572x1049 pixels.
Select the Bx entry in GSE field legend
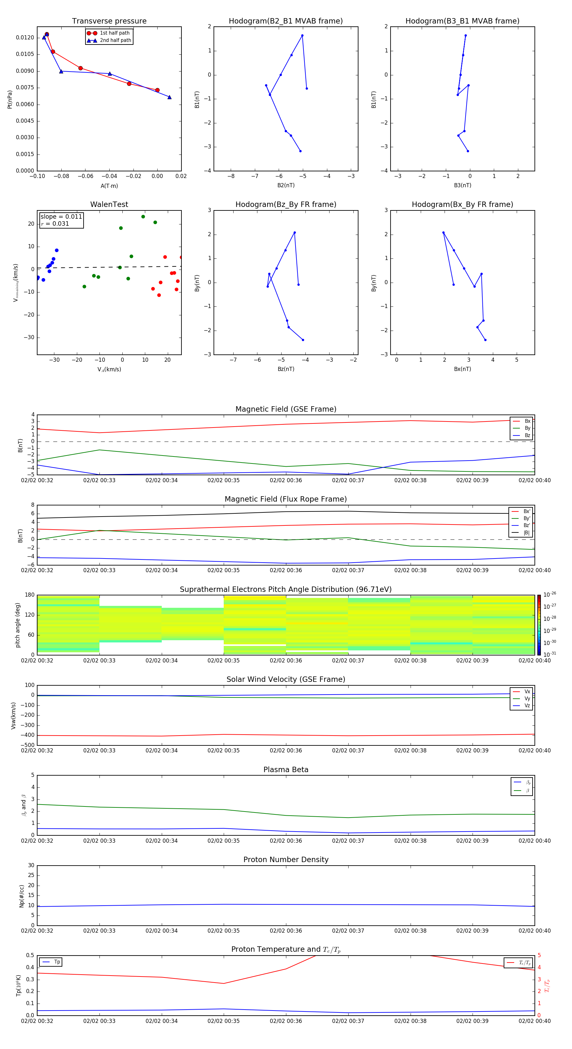(521, 421)
